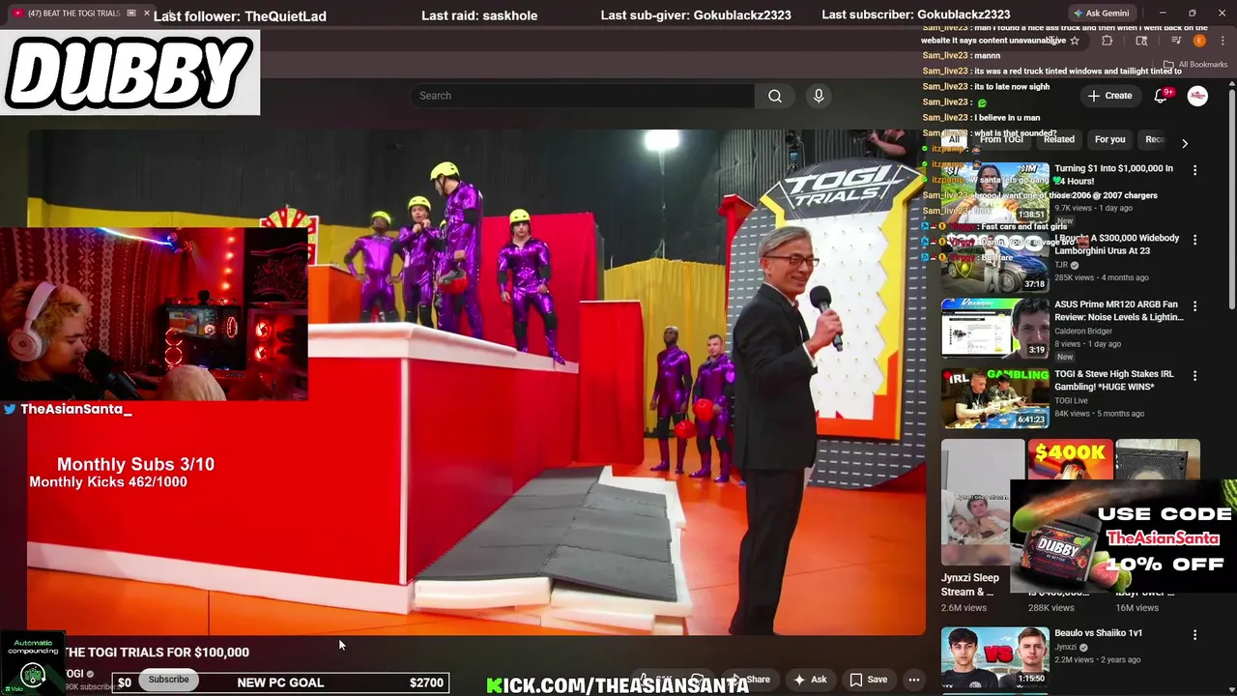Open the browser extensions puzzle icon
1237x696 pixels.
tap(1108, 41)
